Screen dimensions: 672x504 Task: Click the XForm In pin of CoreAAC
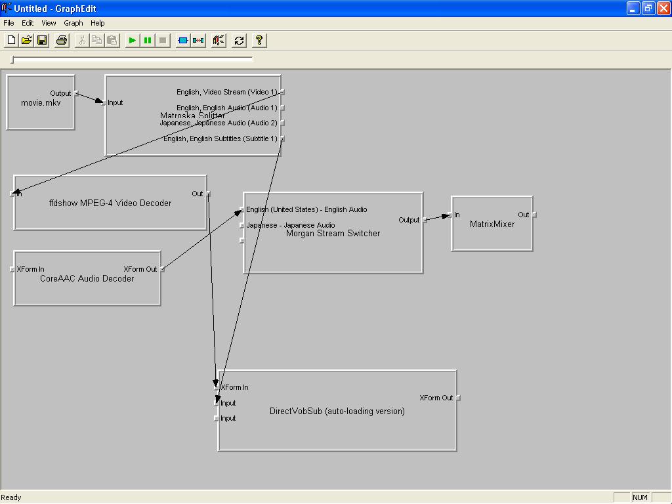tap(12, 269)
